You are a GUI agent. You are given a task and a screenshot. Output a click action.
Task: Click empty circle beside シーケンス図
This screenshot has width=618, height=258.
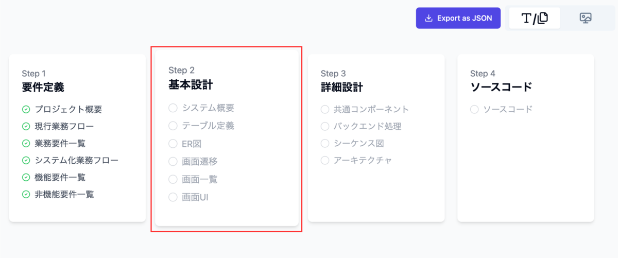[x=325, y=143]
